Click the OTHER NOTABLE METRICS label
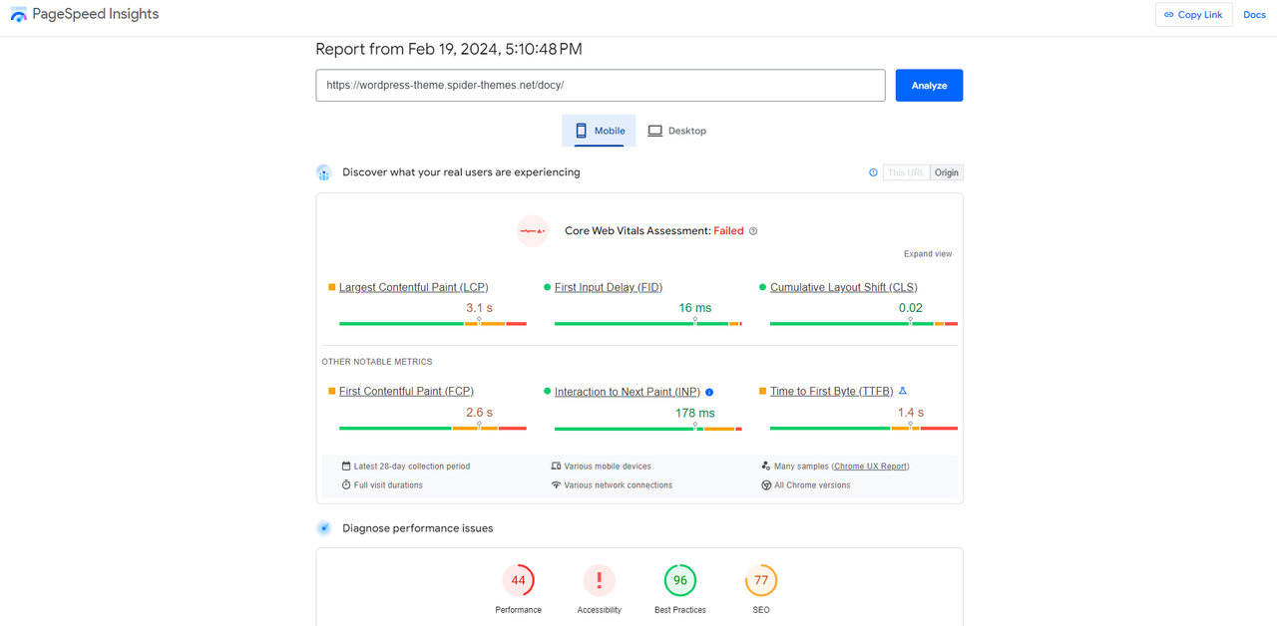1277x626 pixels. point(377,362)
